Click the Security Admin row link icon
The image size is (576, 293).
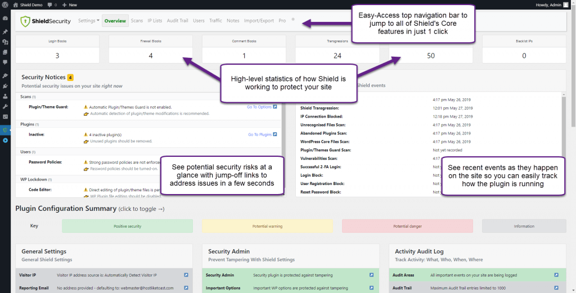[371, 275]
